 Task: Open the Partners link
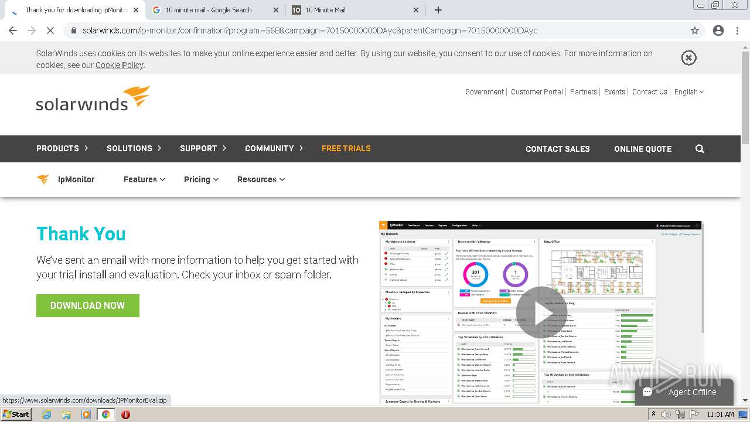[584, 92]
